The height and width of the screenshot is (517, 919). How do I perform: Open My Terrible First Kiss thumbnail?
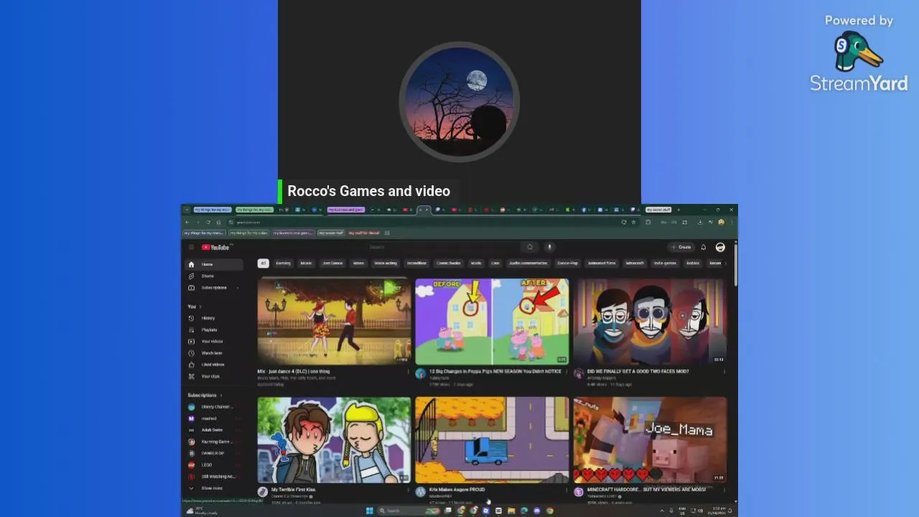[334, 440]
